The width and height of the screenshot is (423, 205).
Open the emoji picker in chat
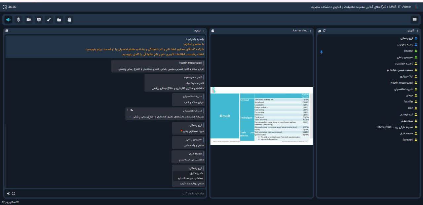click(14, 193)
